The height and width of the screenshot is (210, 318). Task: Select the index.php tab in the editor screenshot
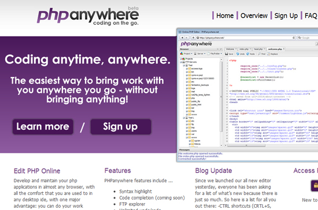click(x=245, y=49)
